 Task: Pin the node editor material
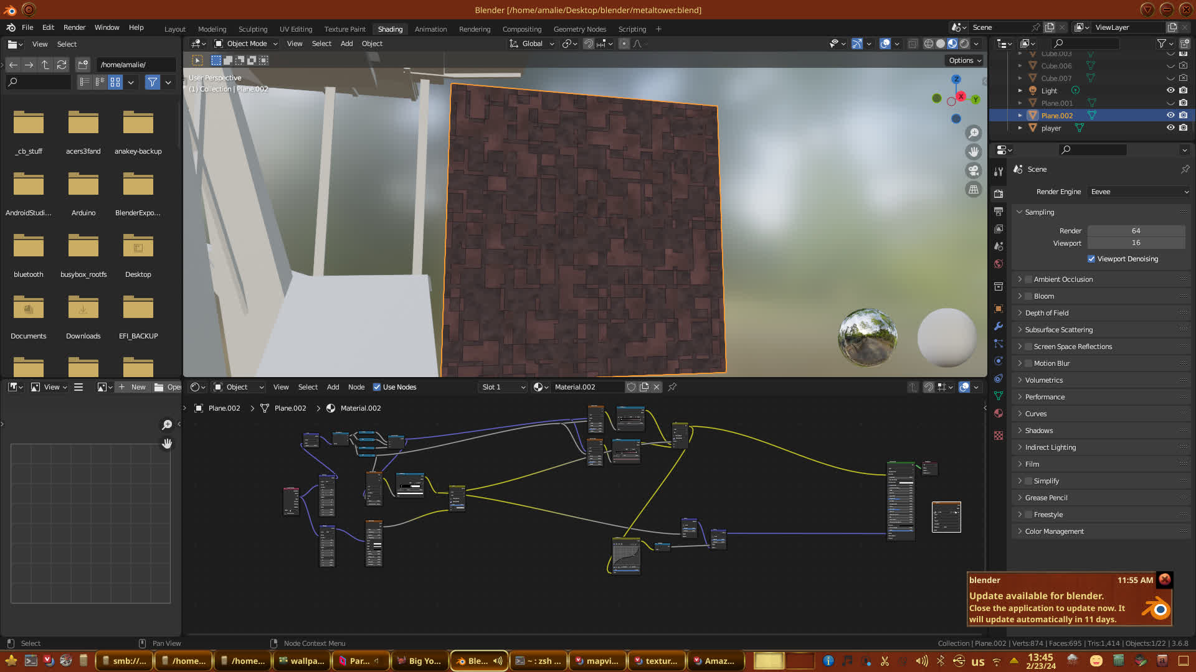click(672, 387)
